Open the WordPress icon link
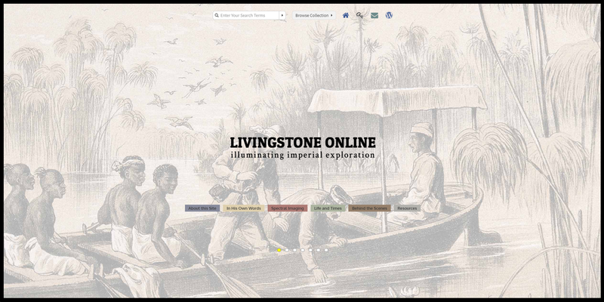The width and height of the screenshot is (604, 302). (389, 15)
